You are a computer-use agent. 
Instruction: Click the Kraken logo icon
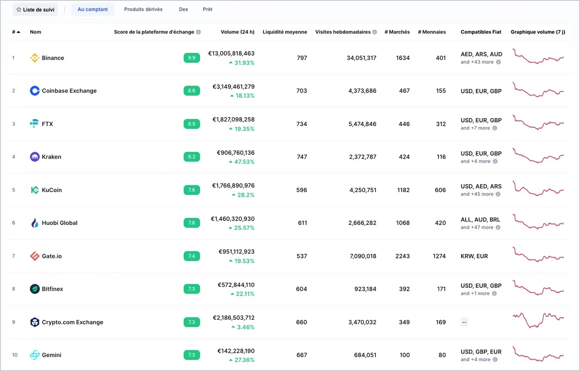(x=34, y=157)
